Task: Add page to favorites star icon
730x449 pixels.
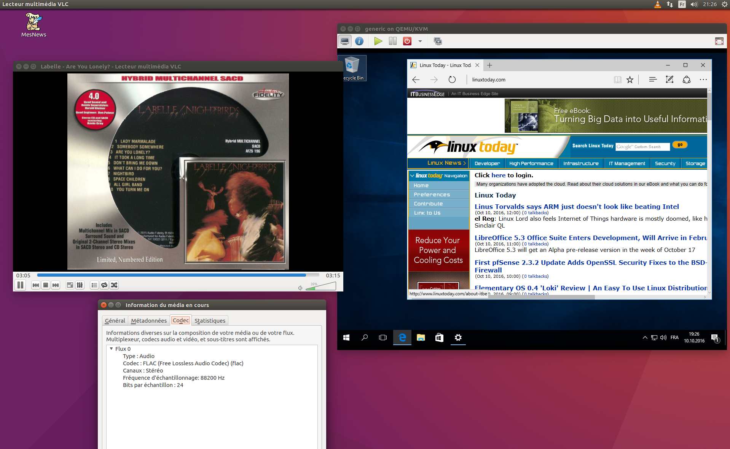Action: click(630, 80)
